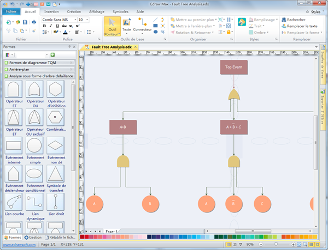Toggle bold text formatting
Image resolution: width=328 pixels, height=250 pixels.
click(44, 26)
